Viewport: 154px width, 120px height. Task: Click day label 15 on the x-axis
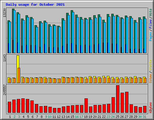[72, 117]
